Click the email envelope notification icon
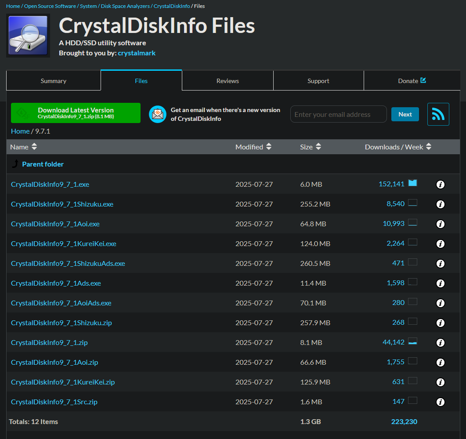The image size is (466, 439). pyautogui.click(x=158, y=114)
